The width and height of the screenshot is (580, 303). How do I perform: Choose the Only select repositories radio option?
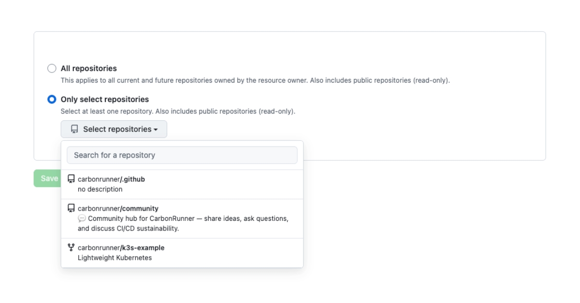[52, 100]
